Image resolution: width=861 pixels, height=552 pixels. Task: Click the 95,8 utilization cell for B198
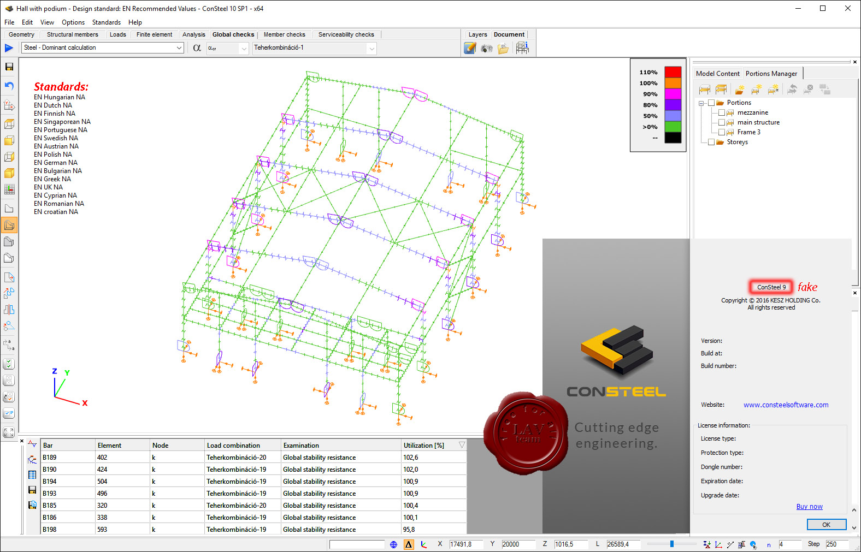coord(434,530)
